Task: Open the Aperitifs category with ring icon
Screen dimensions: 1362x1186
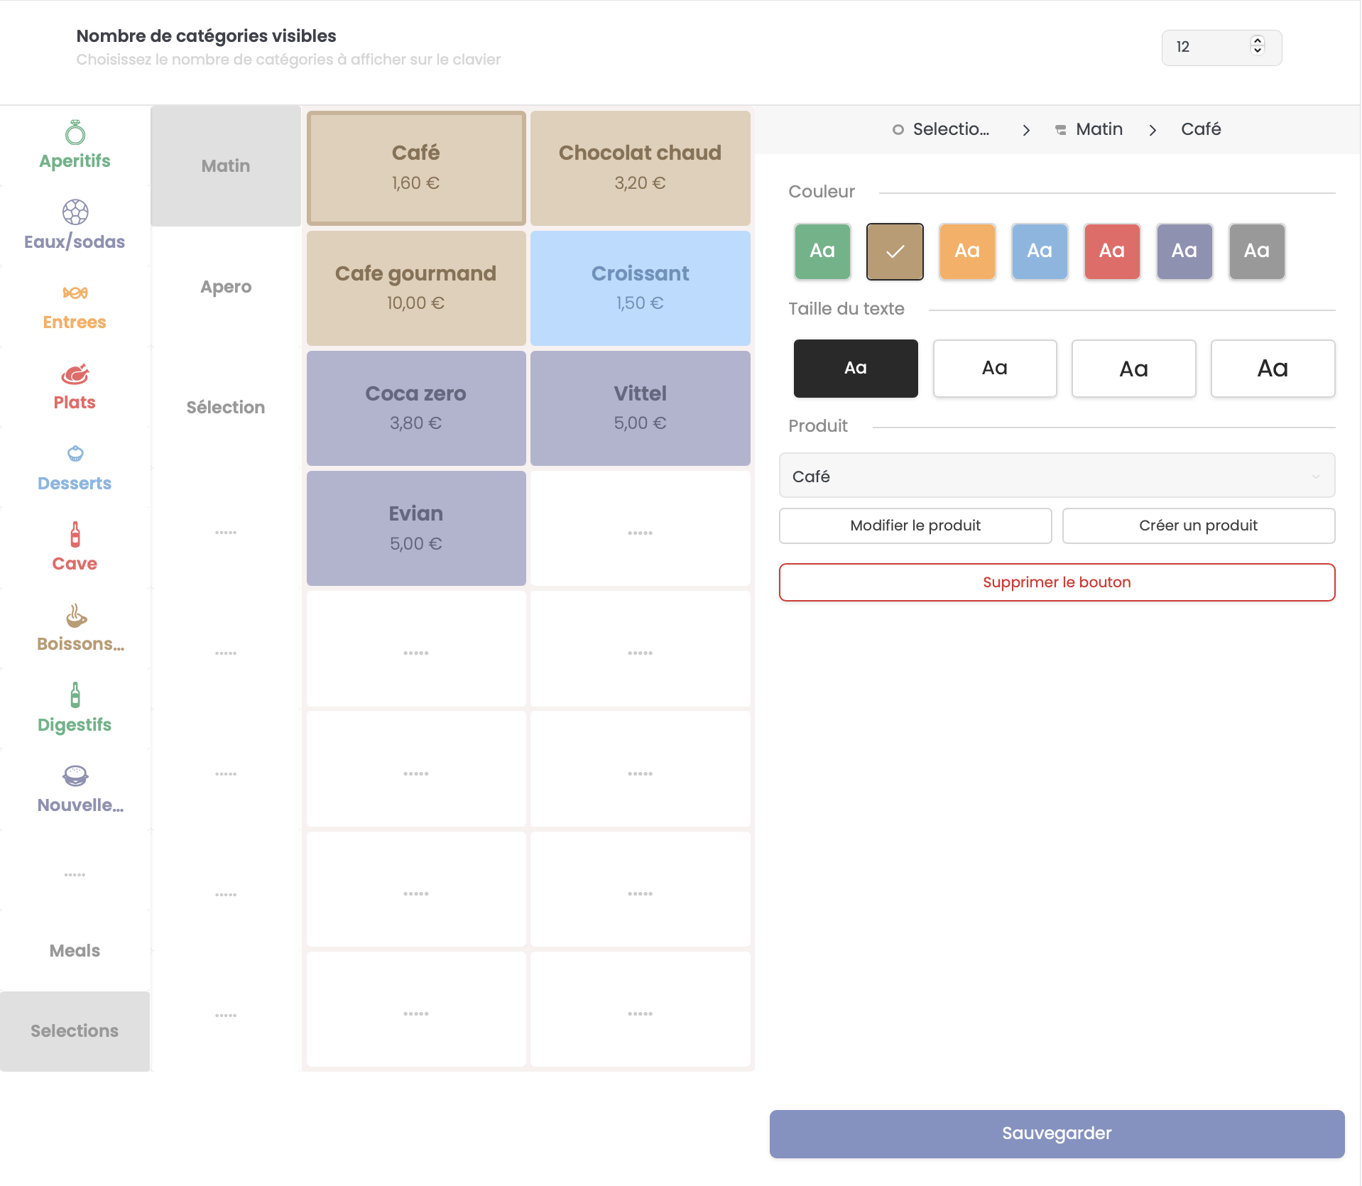Action: click(x=75, y=133)
